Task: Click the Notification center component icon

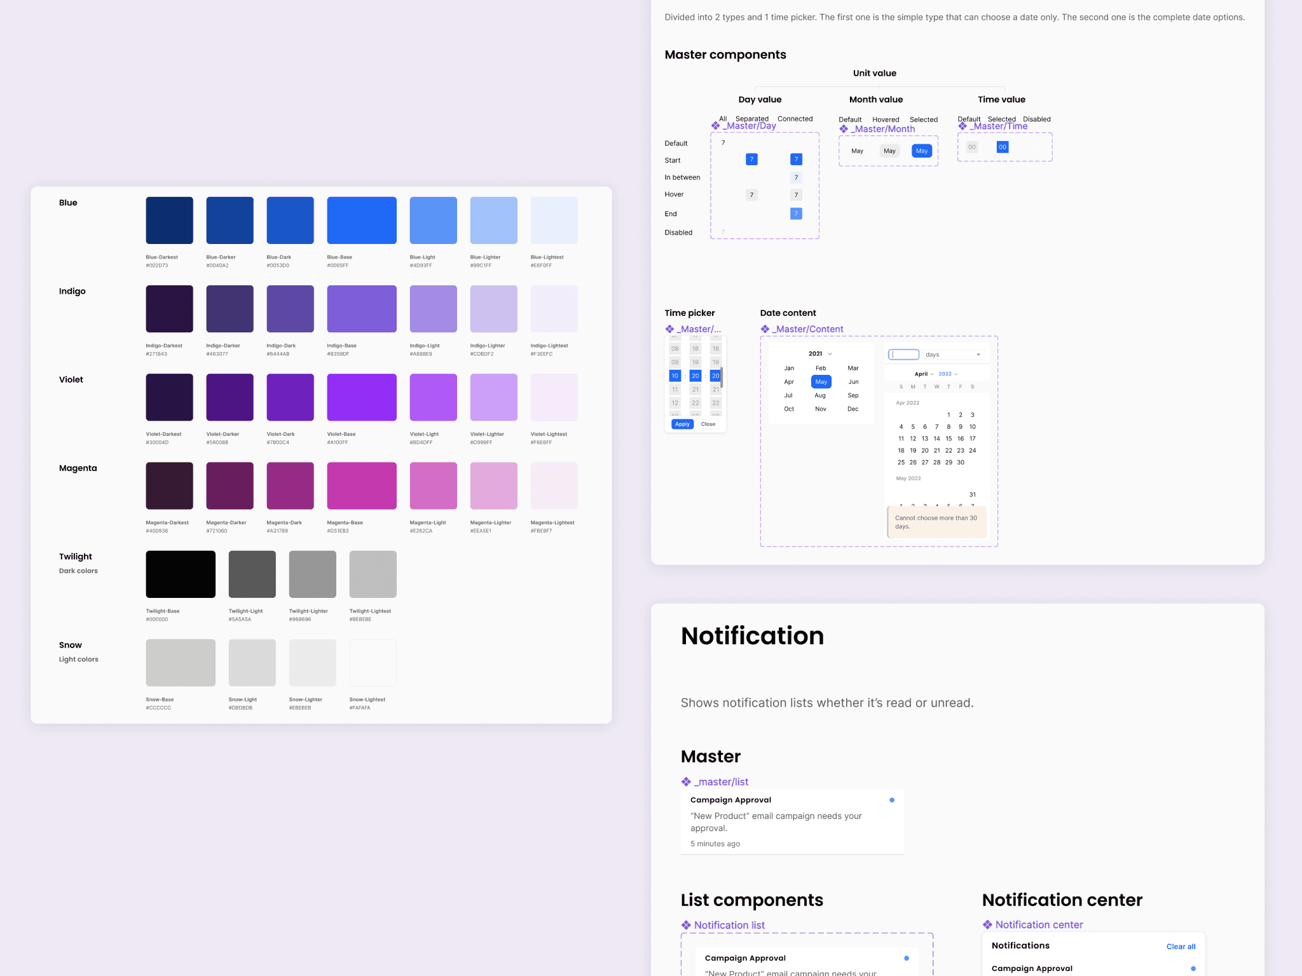Action: [987, 925]
